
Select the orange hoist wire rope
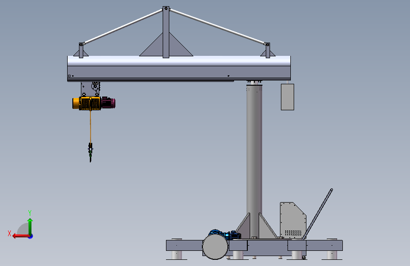pyautogui.click(x=90, y=127)
